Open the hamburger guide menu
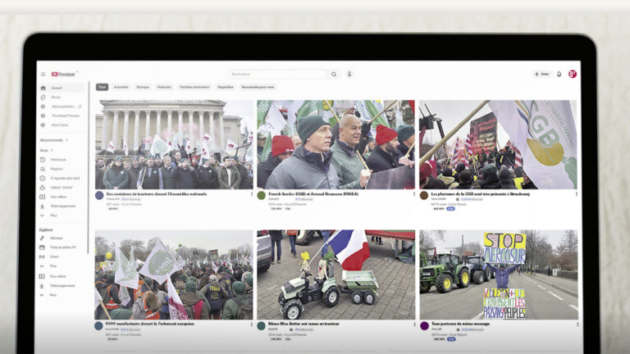This screenshot has width=630, height=354. click(x=43, y=74)
